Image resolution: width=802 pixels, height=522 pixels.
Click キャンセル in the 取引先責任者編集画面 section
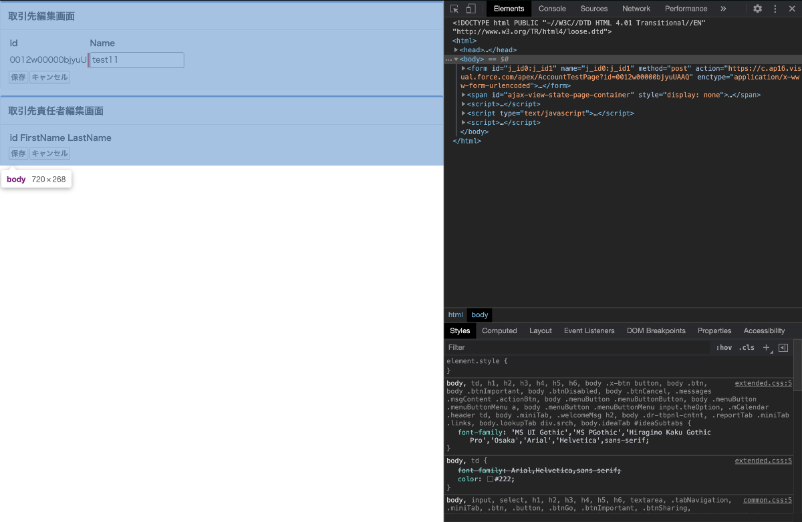49,154
